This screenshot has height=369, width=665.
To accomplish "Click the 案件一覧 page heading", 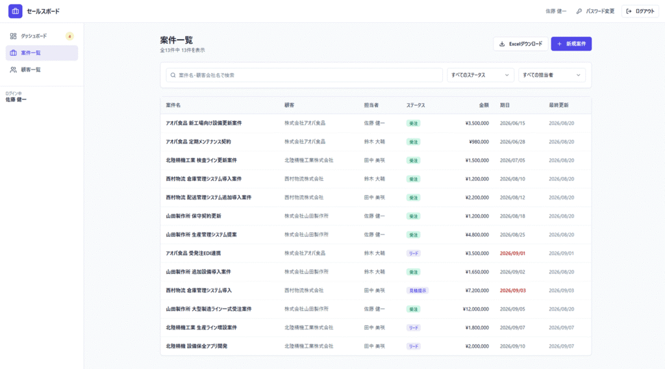I will pyautogui.click(x=177, y=40).
